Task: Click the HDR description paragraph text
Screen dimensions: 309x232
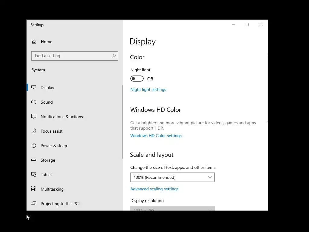Action: 193,125
